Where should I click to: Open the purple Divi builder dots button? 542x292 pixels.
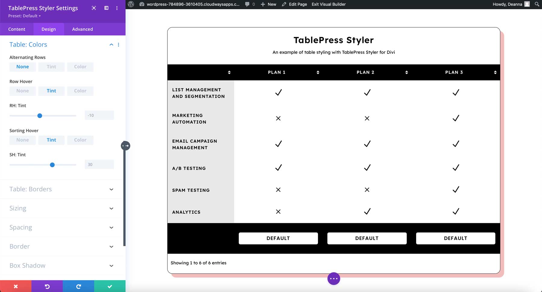click(x=334, y=278)
